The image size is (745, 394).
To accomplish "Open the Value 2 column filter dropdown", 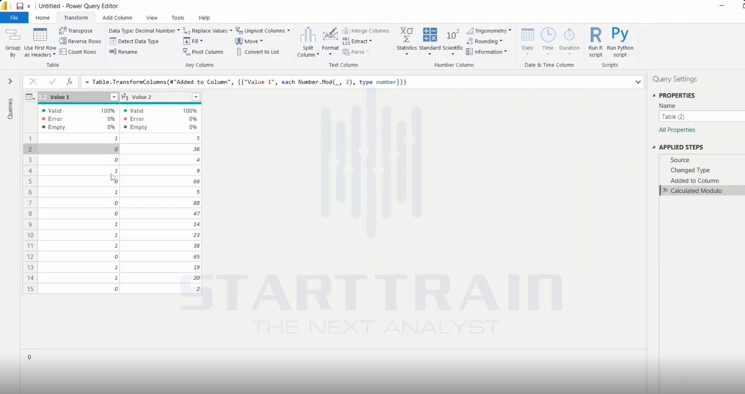I will pyautogui.click(x=196, y=97).
